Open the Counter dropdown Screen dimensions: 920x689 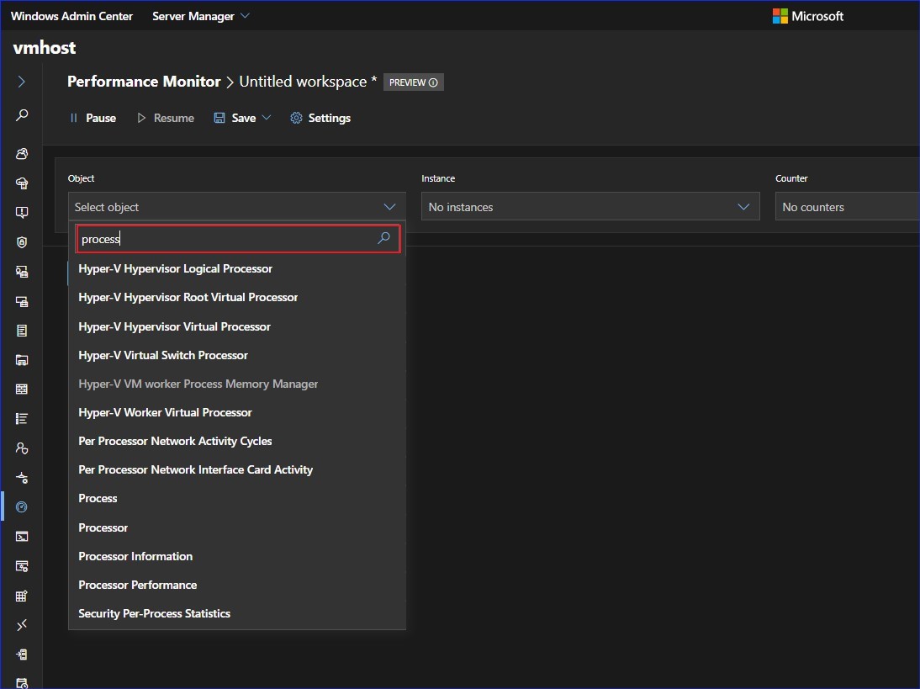pos(847,207)
